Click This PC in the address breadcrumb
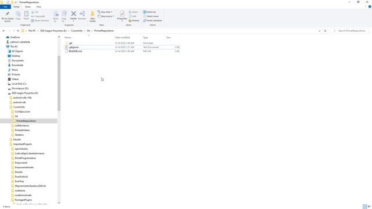 (x=32, y=31)
